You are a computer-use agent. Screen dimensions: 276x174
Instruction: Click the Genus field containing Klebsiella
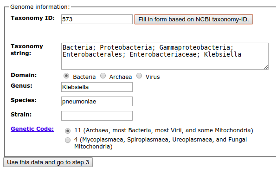coord(97,87)
